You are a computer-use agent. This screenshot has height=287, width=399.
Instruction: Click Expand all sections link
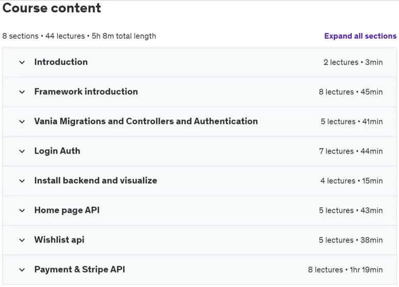(360, 36)
